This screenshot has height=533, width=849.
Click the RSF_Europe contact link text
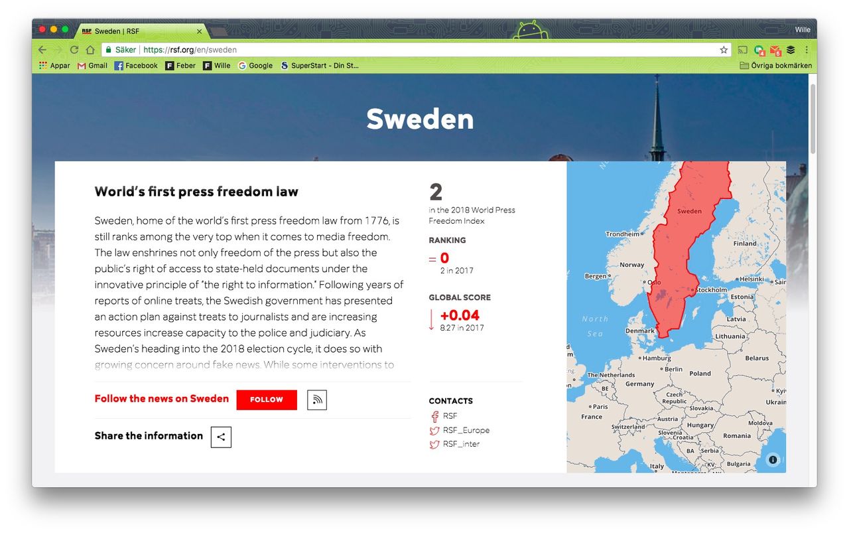pos(466,430)
